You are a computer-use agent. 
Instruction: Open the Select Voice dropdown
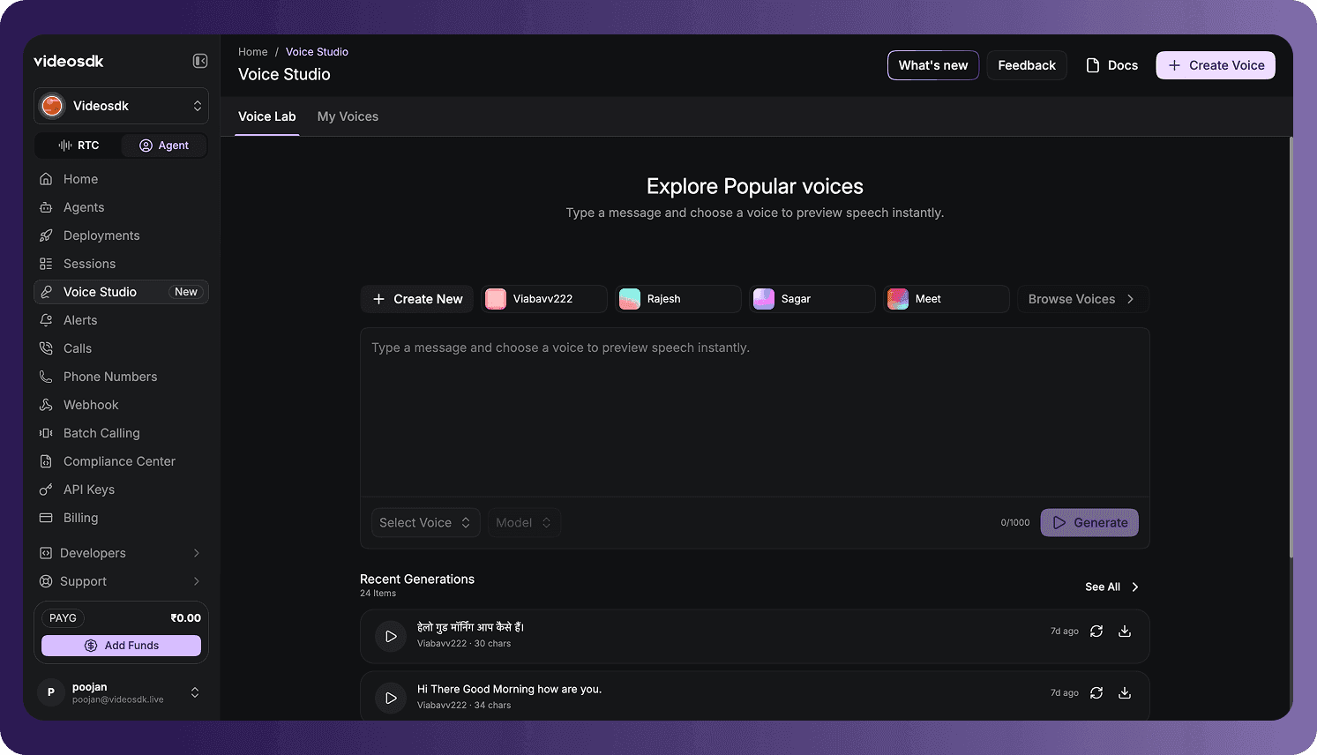426,523
